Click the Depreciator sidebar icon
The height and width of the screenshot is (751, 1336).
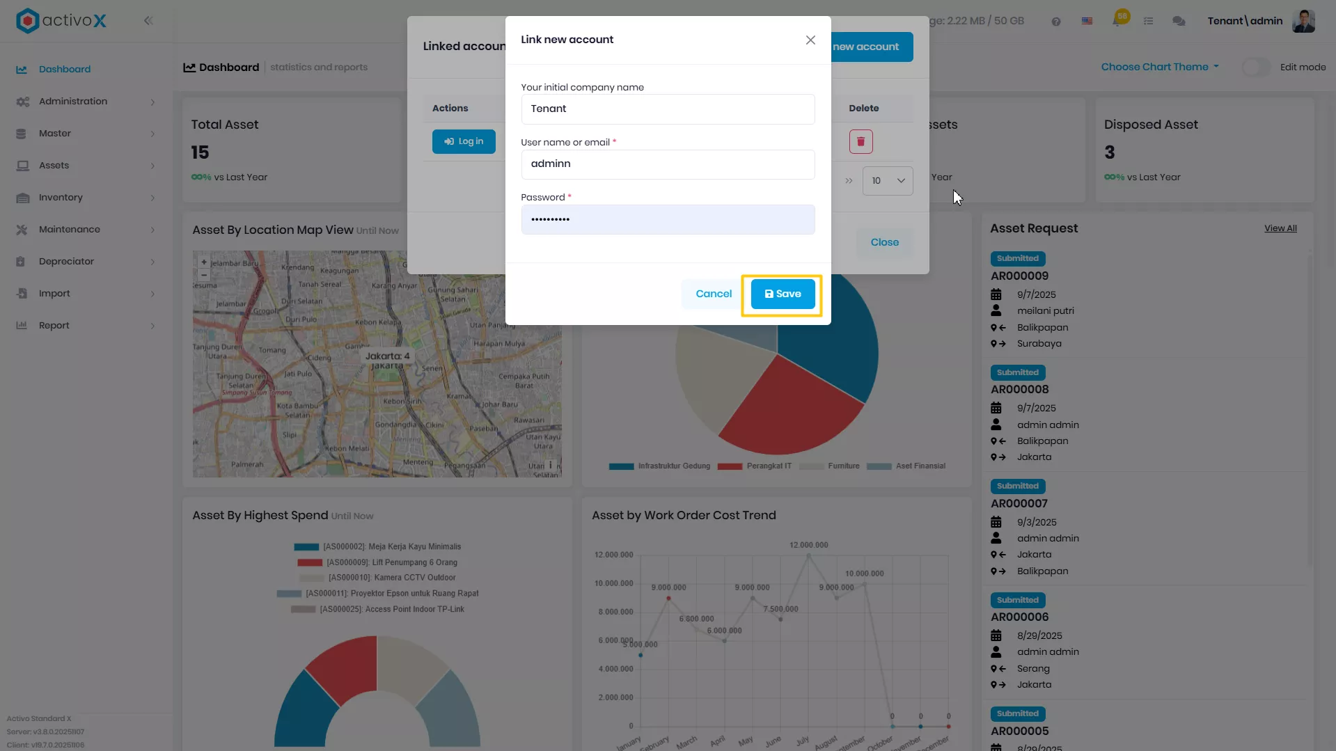pos(21,262)
